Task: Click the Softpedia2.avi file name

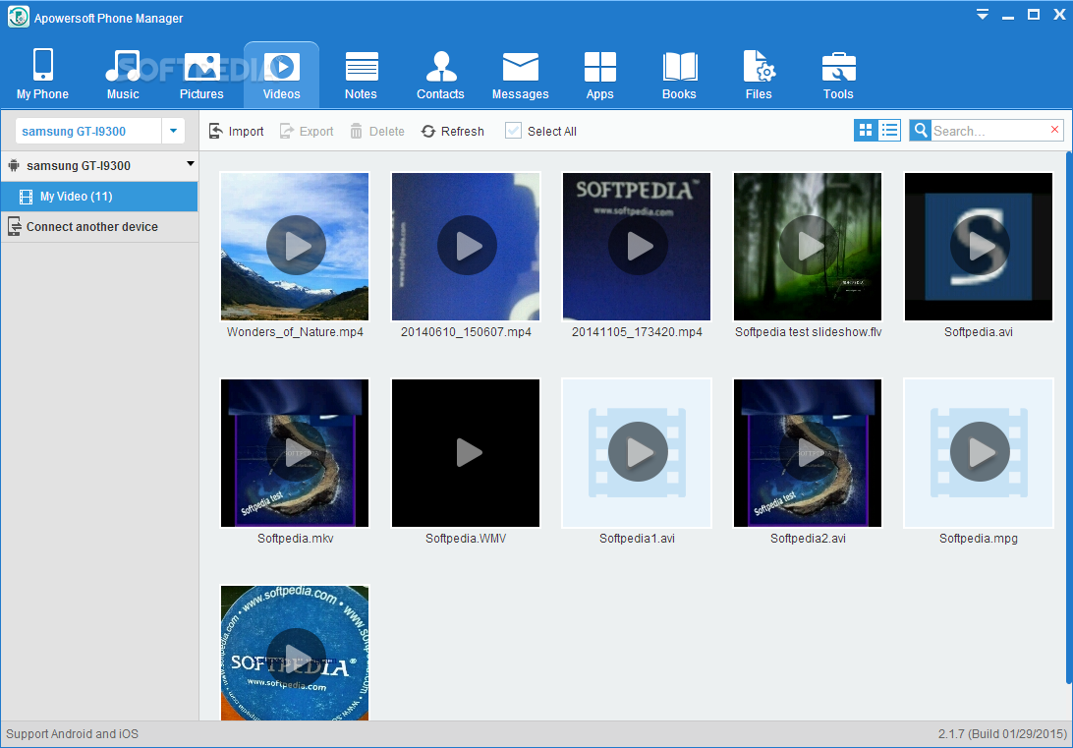Action: pyautogui.click(x=808, y=539)
